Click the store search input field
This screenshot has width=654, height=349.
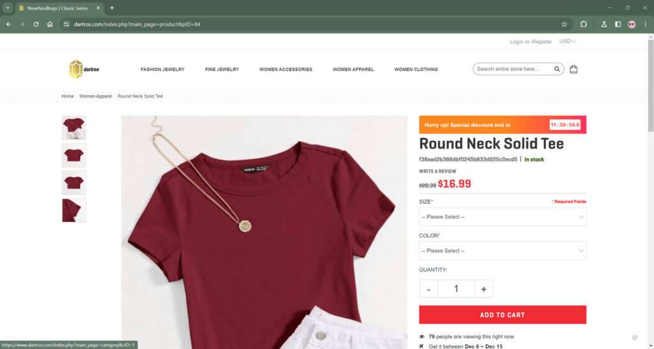pos(513,69)
